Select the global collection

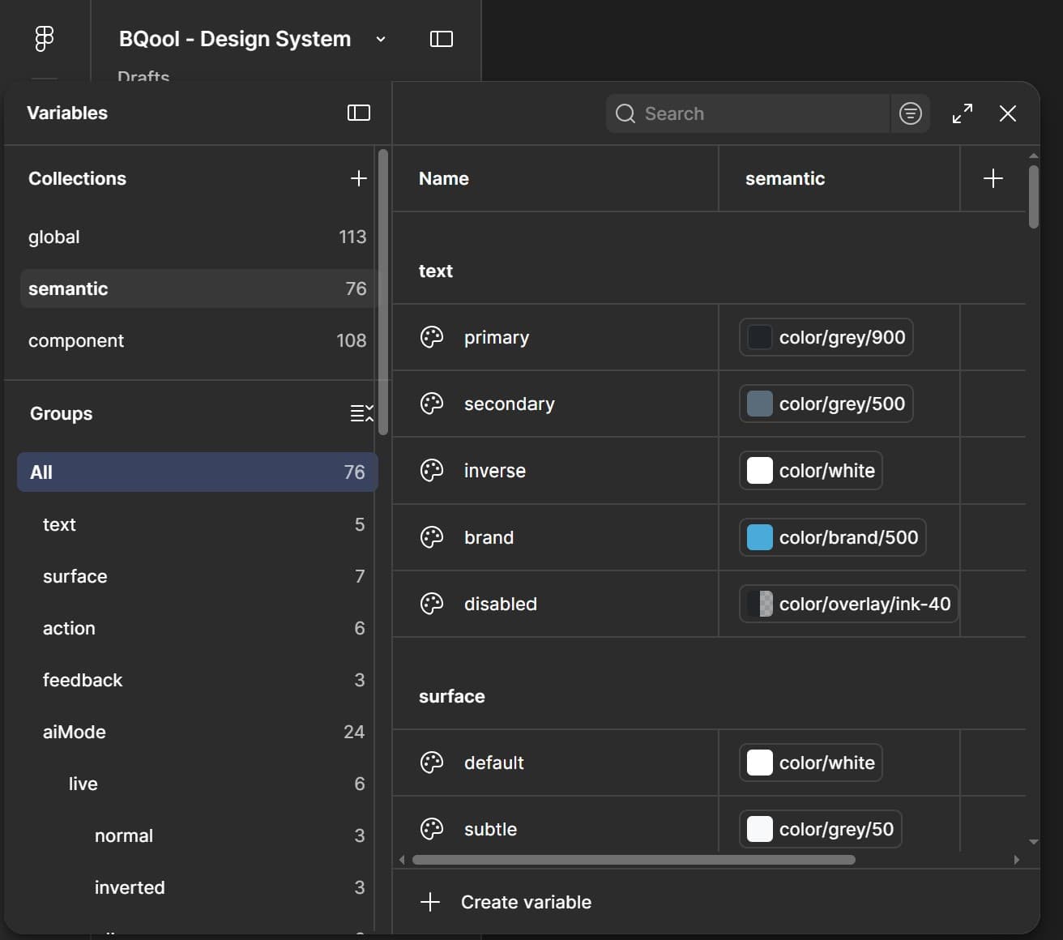(x=198, y=237)
